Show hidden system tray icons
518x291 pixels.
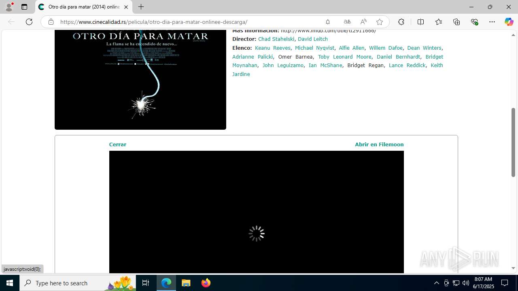[x=436, y=283]
